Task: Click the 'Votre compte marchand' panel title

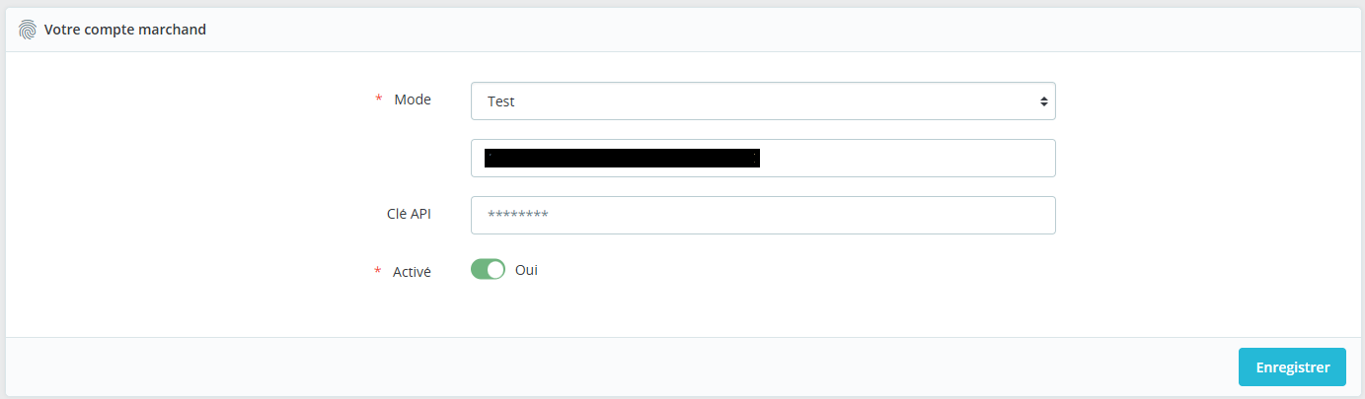Action: [125, 30]
